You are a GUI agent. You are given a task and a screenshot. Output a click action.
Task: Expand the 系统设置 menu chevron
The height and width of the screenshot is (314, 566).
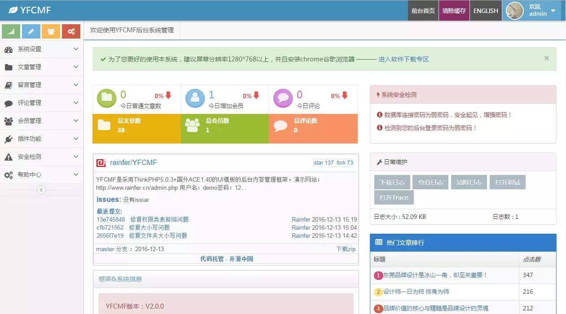coord(76,49)
